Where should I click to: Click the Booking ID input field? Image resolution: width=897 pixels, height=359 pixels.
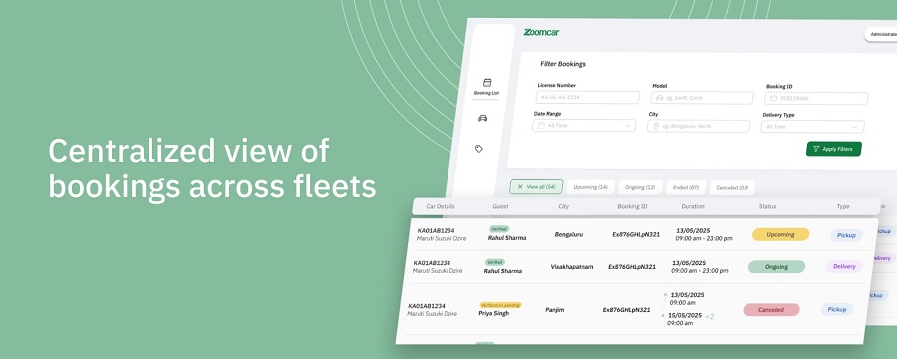(x=816, y=98)
